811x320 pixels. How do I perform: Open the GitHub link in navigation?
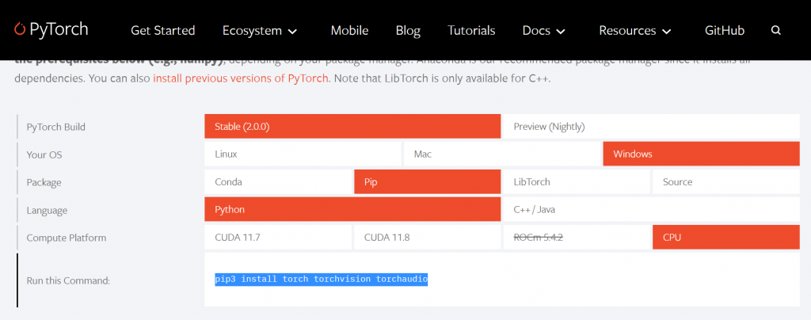(x=725, y=31)
